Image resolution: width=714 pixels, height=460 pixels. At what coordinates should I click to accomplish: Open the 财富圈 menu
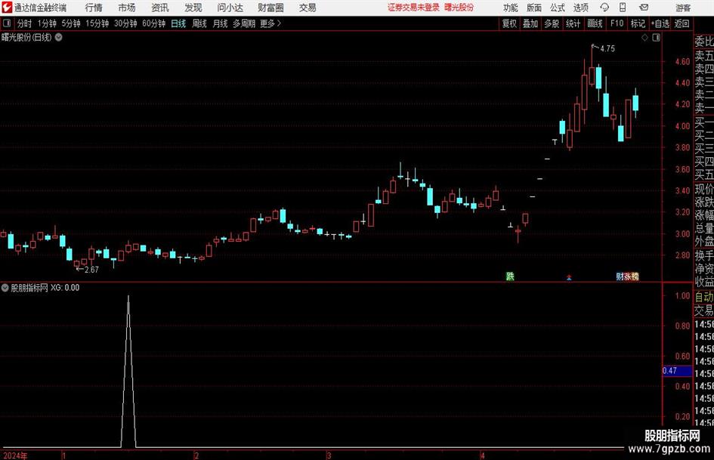click(270, 8)
